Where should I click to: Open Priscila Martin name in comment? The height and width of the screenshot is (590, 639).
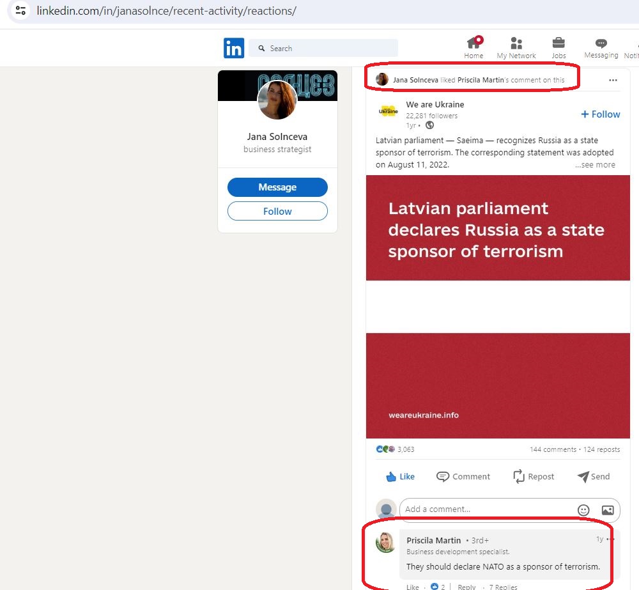[434, 540]
